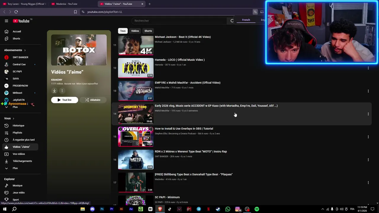This screenshot has width=379, height=213.
Task: Open Shorts in the sidebar
Action: 16,38
